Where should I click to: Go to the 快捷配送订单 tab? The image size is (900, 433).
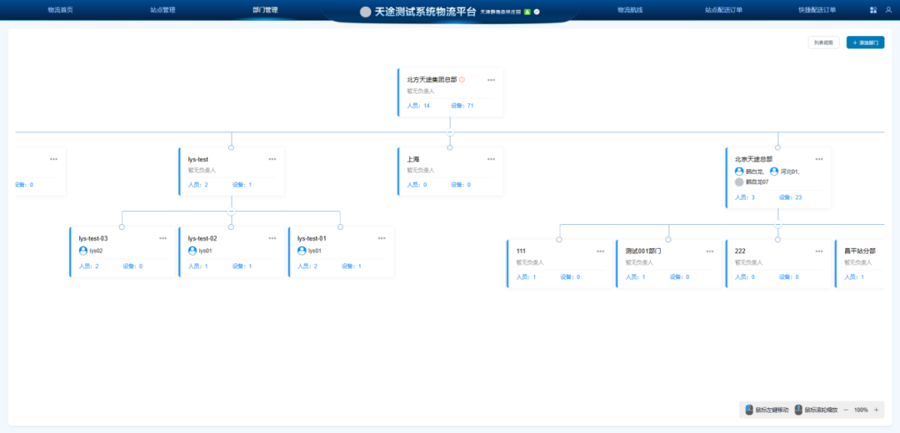coord(816,10)
